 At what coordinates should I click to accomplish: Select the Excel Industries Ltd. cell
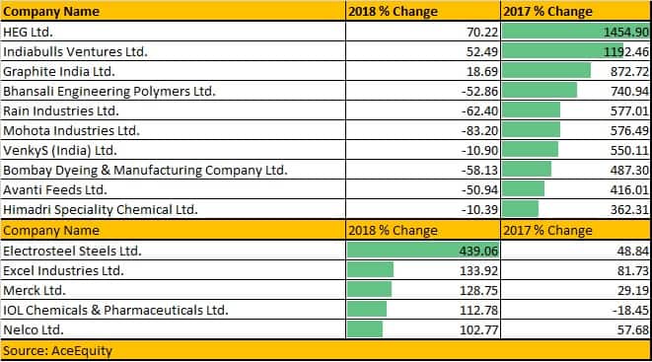point(173,270)
